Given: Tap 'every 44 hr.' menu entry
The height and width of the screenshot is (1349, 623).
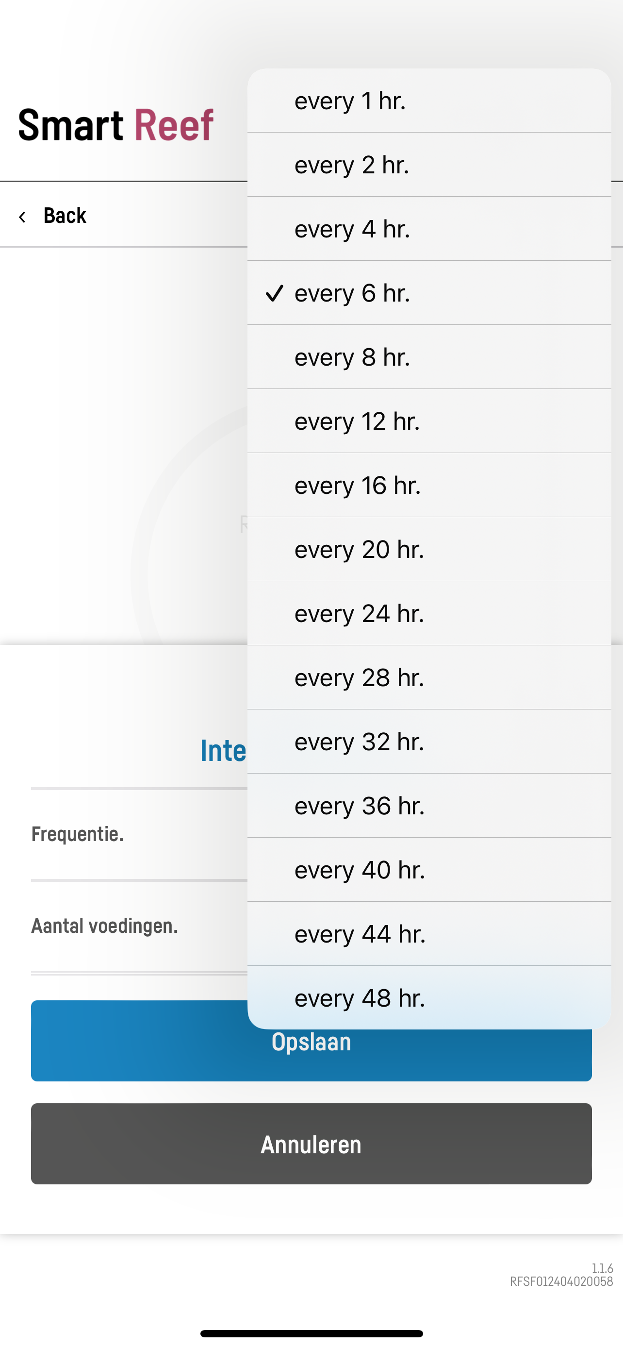Looking at the screenshot, I should (x=429, y=934).
